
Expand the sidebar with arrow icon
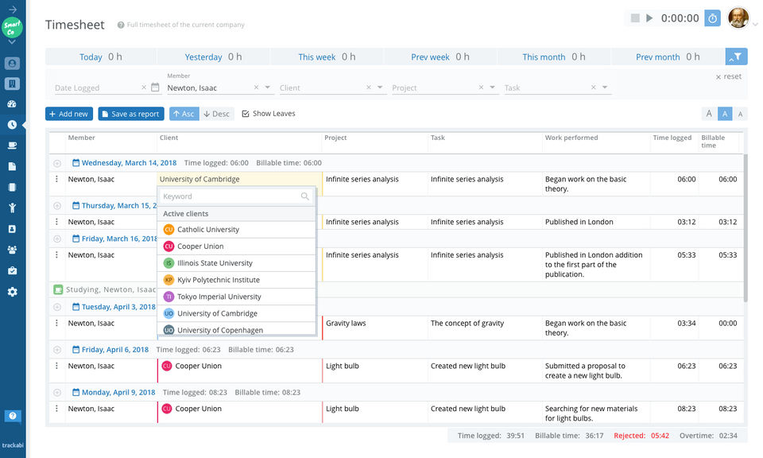click(x=13, y=10)
